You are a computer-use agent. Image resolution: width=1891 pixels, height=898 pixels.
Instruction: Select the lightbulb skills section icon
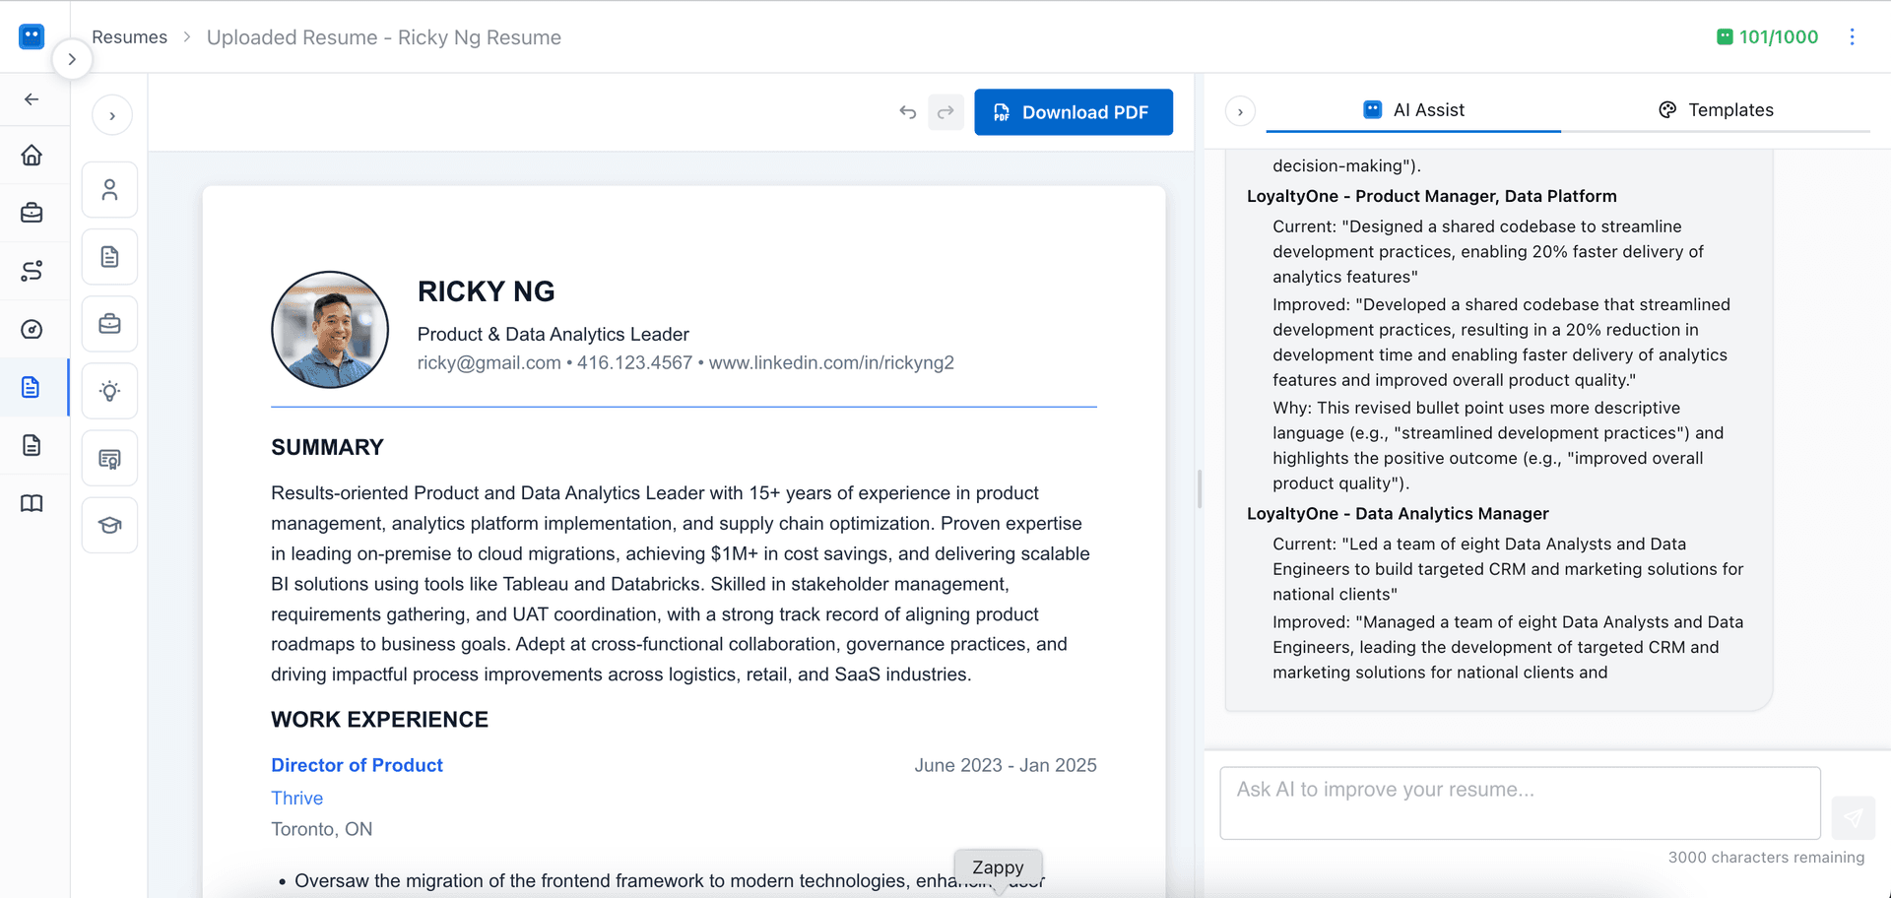tap(109, 391)
